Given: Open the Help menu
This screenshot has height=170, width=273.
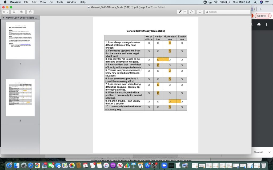Looking at the screenshot, I should point(83,2).
